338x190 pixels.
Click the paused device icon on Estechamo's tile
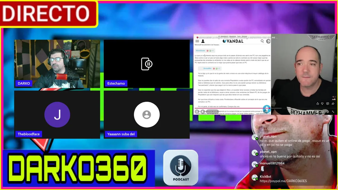point(147,64)
